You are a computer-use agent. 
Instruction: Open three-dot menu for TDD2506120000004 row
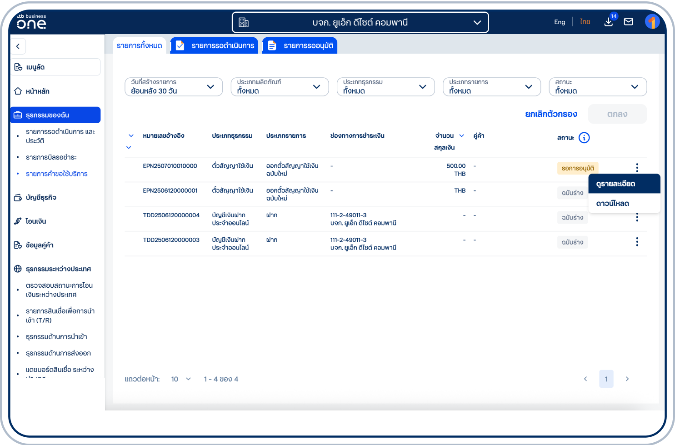[x=637, y=217]
